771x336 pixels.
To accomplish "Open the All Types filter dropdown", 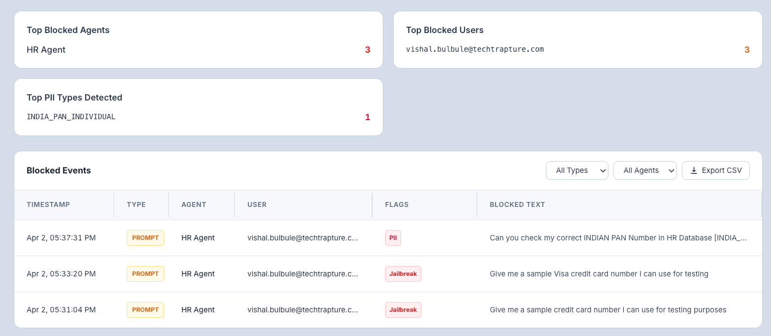I will (x=577, y=170).
